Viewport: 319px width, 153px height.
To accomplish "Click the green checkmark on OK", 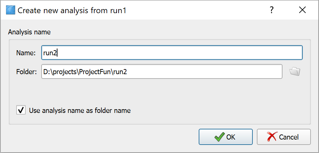I will (219, 137).
